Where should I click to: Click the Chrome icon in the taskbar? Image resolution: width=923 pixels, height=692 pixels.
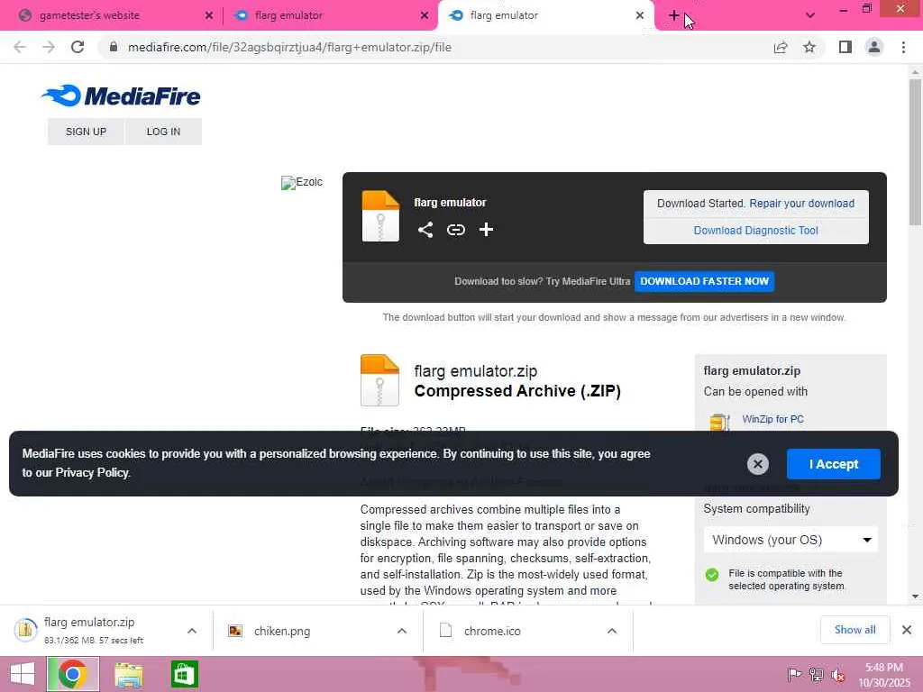[x=72, y=674]
